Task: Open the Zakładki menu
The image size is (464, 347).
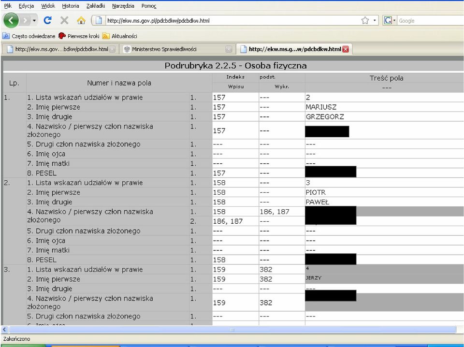Action: click(96, 6)
